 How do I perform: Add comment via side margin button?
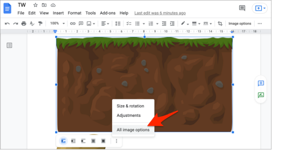(261, 83)
